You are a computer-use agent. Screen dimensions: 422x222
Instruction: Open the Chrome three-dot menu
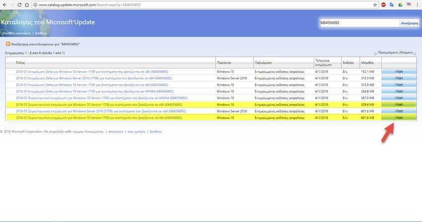click(418, 5)
